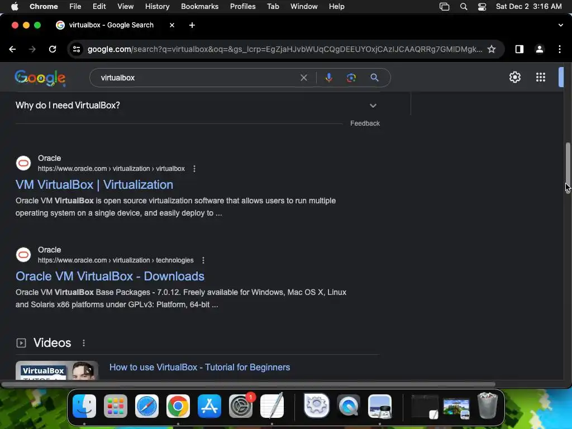This screenshot has height=429, width=572.
Task: Click the oracle.com virtualization › virtualbox URL
Action: click(x=111, y=169)
